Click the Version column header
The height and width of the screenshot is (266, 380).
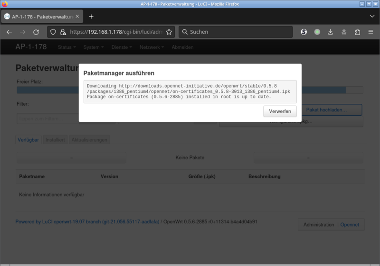pyautogui.click(x=110, y=176)
